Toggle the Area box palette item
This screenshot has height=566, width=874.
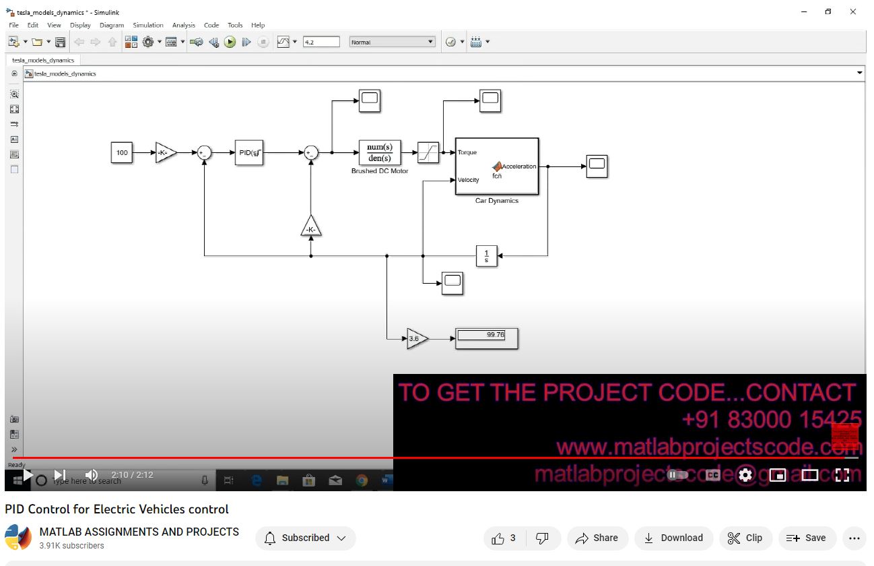tap(14, 170)
